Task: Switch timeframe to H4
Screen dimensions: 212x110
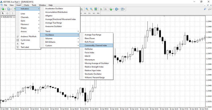Action: pos(85,13)
